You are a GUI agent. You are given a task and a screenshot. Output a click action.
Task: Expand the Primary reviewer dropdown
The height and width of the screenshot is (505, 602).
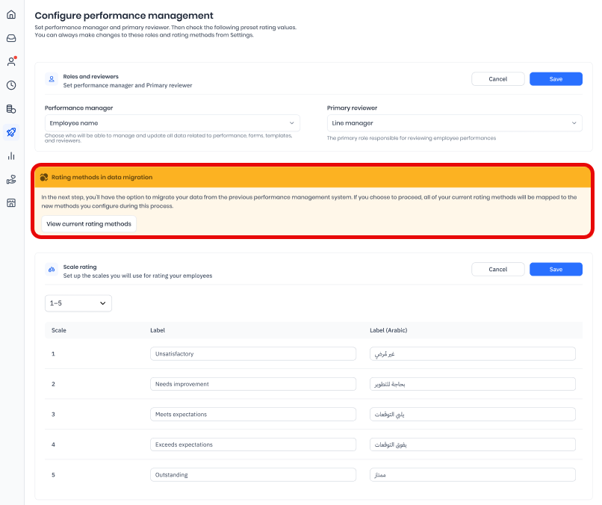tap(454, 123)
